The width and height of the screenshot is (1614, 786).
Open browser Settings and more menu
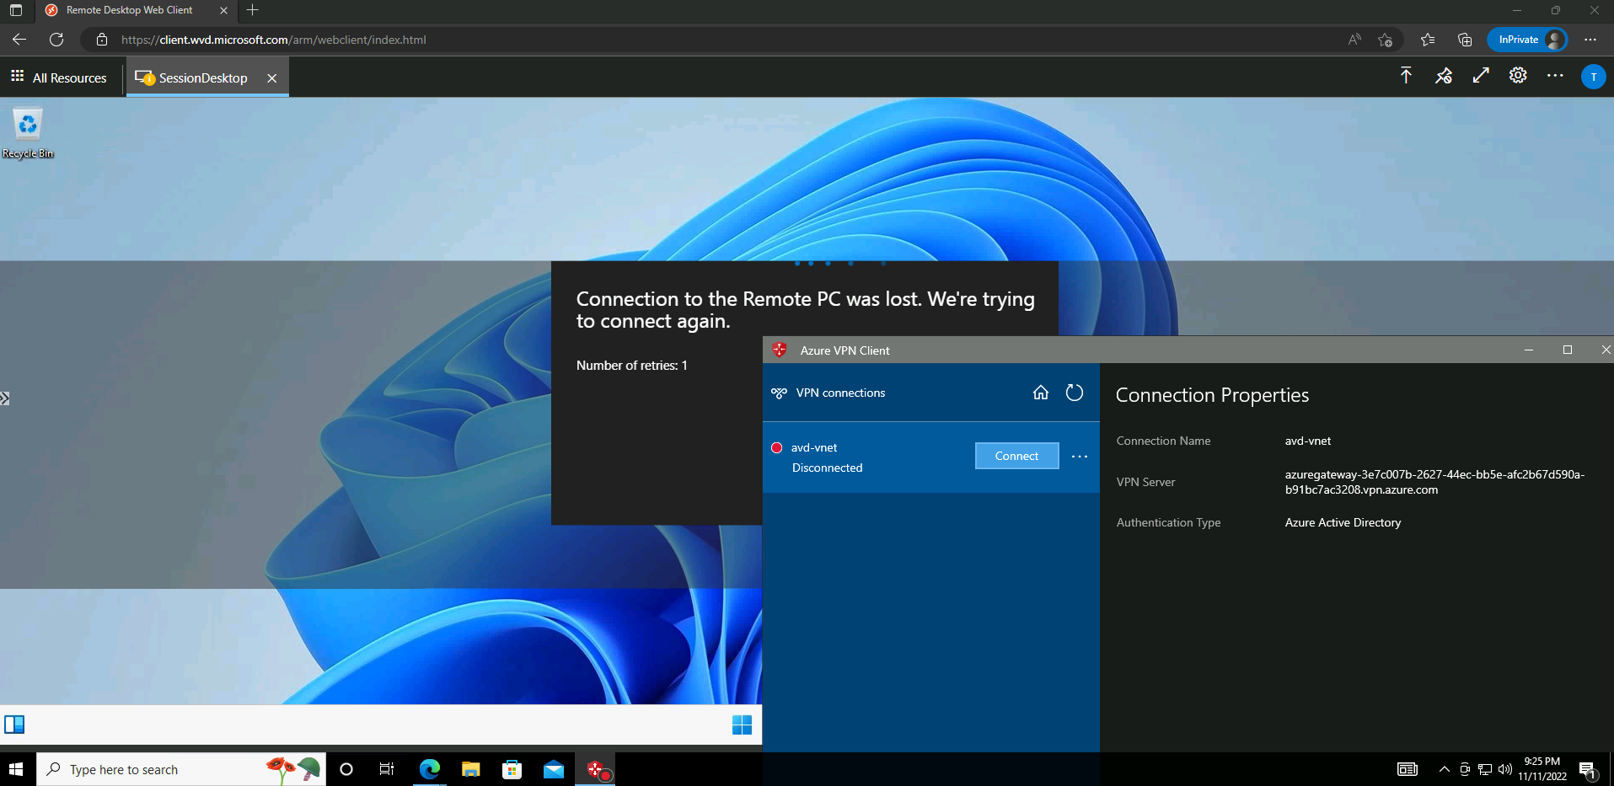[x=1590, y=40]
